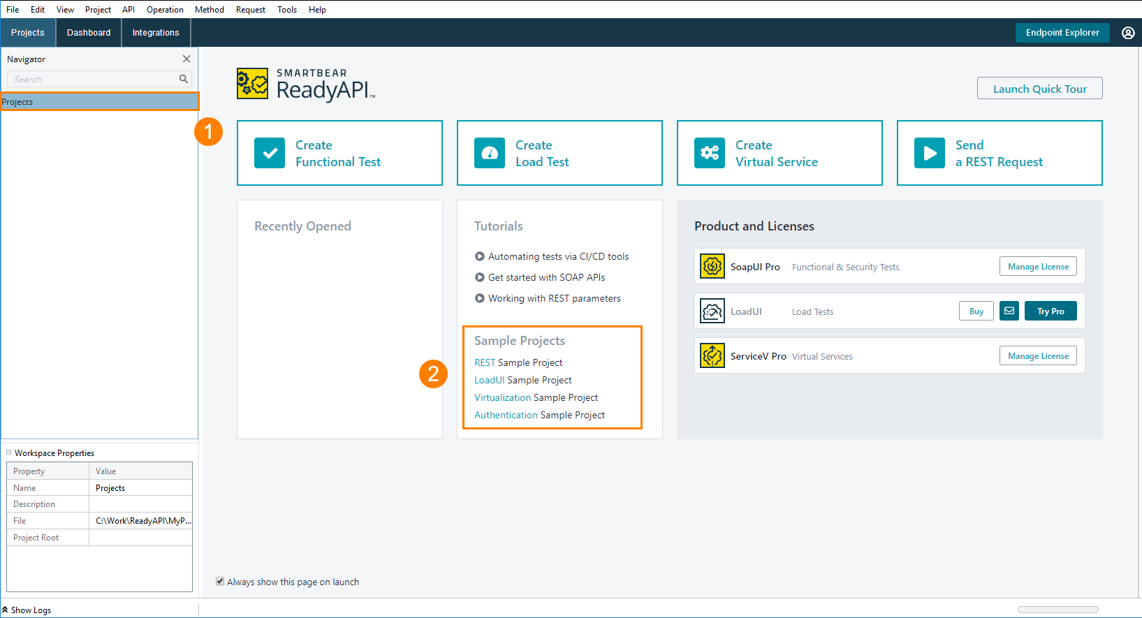The height and width of the screenshot is (618, 1142).
Task: Open the Virtualization Sample Project link
Action: pyautogui.click(x=536, y=397)
